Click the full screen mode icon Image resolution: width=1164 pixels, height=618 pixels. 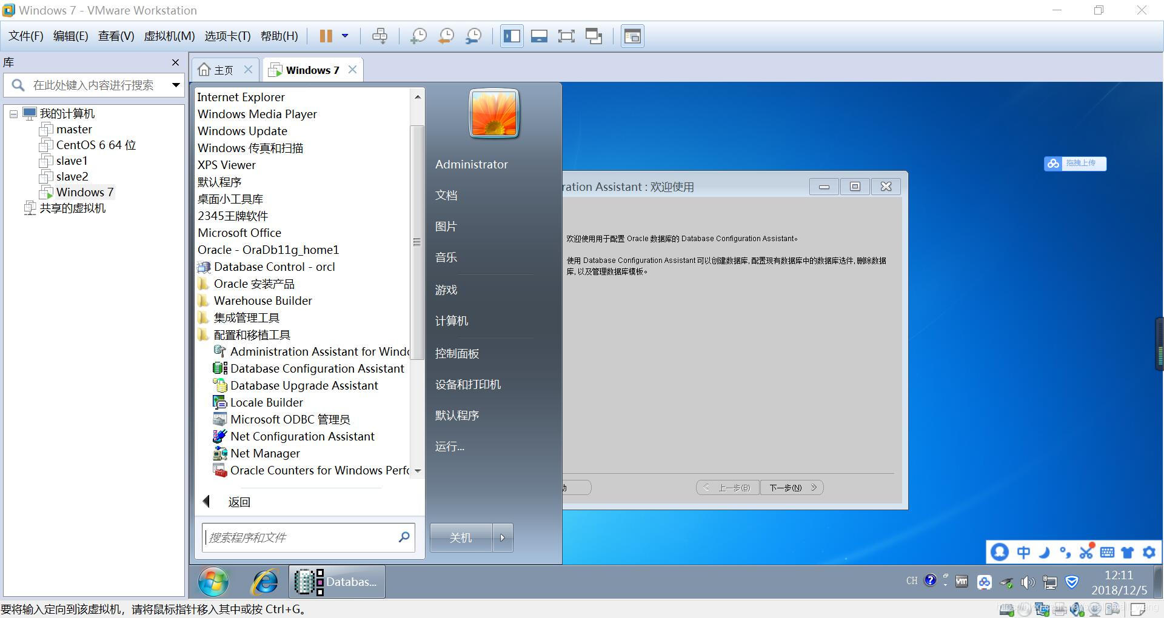coord(566,36)
